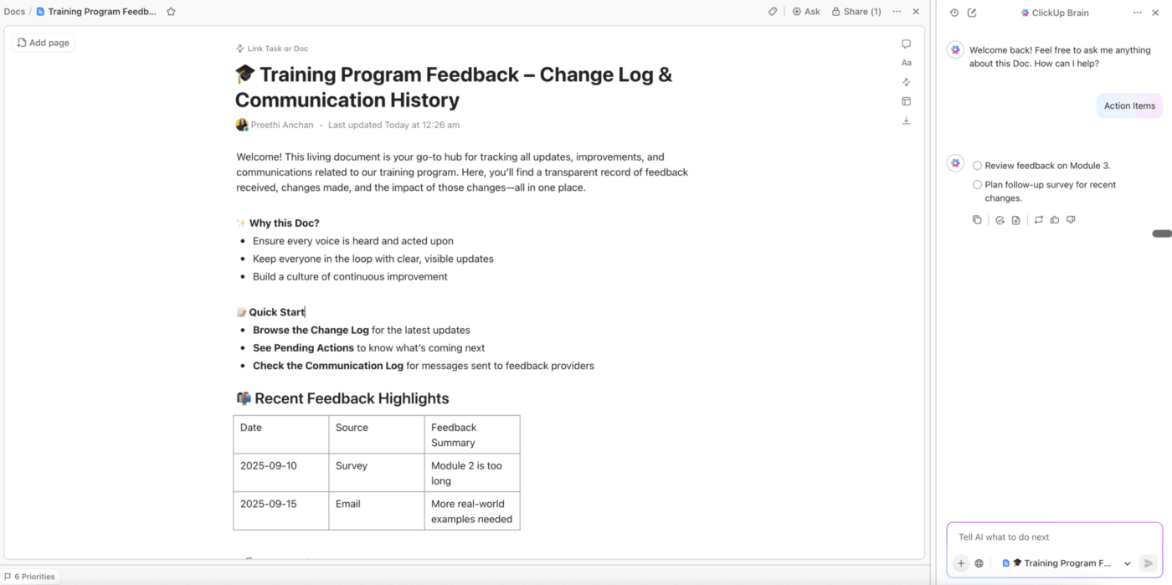Send the AI prompt with arrow button
This screenshot has height=585, width=1172.
tap(1148, 563)
